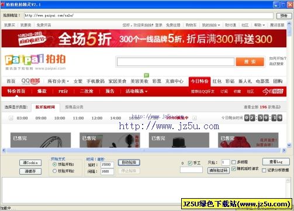Enable the 记录分析数据 checkbox
Screen dimensions: 294x211
[x=264, y=170]
